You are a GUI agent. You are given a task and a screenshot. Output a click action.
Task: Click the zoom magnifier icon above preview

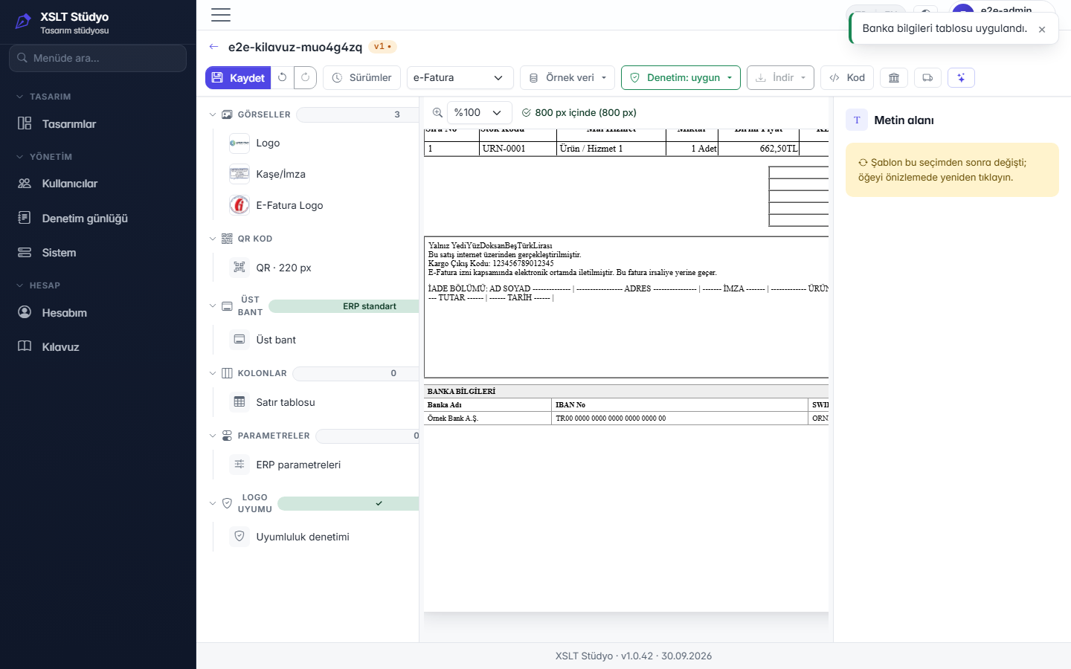pyautogui.click(x=437, y=113)
